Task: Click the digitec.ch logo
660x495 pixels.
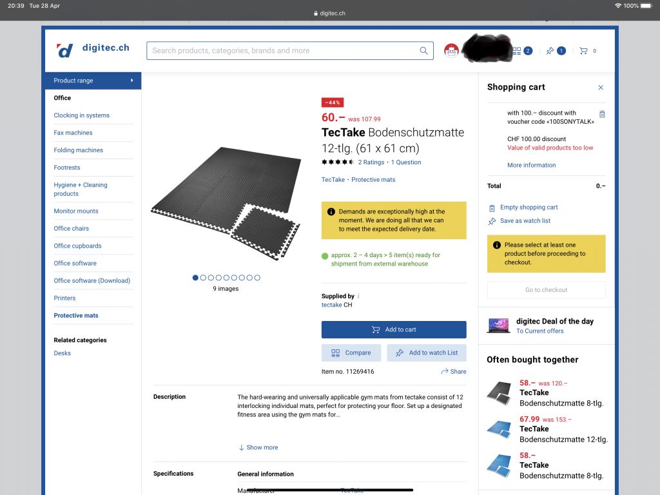Action: click(93, 50)
